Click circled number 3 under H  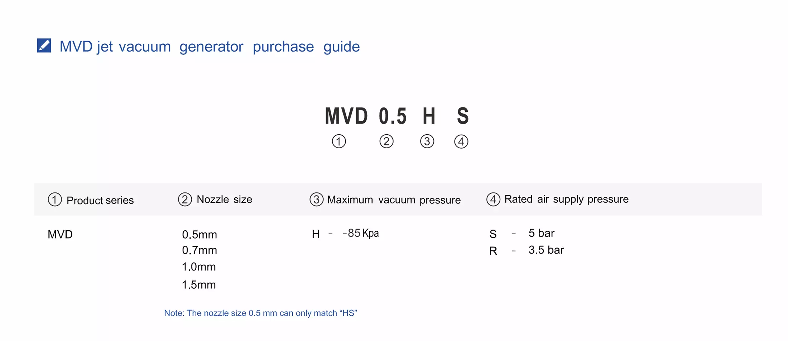(427, 141)
